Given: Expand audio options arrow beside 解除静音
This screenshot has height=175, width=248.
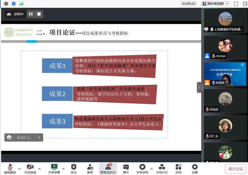Looking at the screenshot, I should [x=20, y=169].
